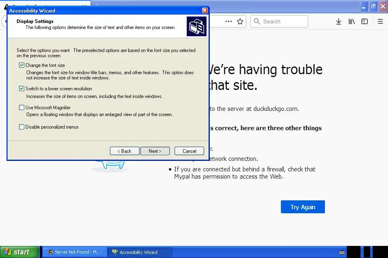The width and height of the screenshot is (388, 258).
Task: Click the text 'If you are connected but behind a firewall'
Action: click(230, 169)
